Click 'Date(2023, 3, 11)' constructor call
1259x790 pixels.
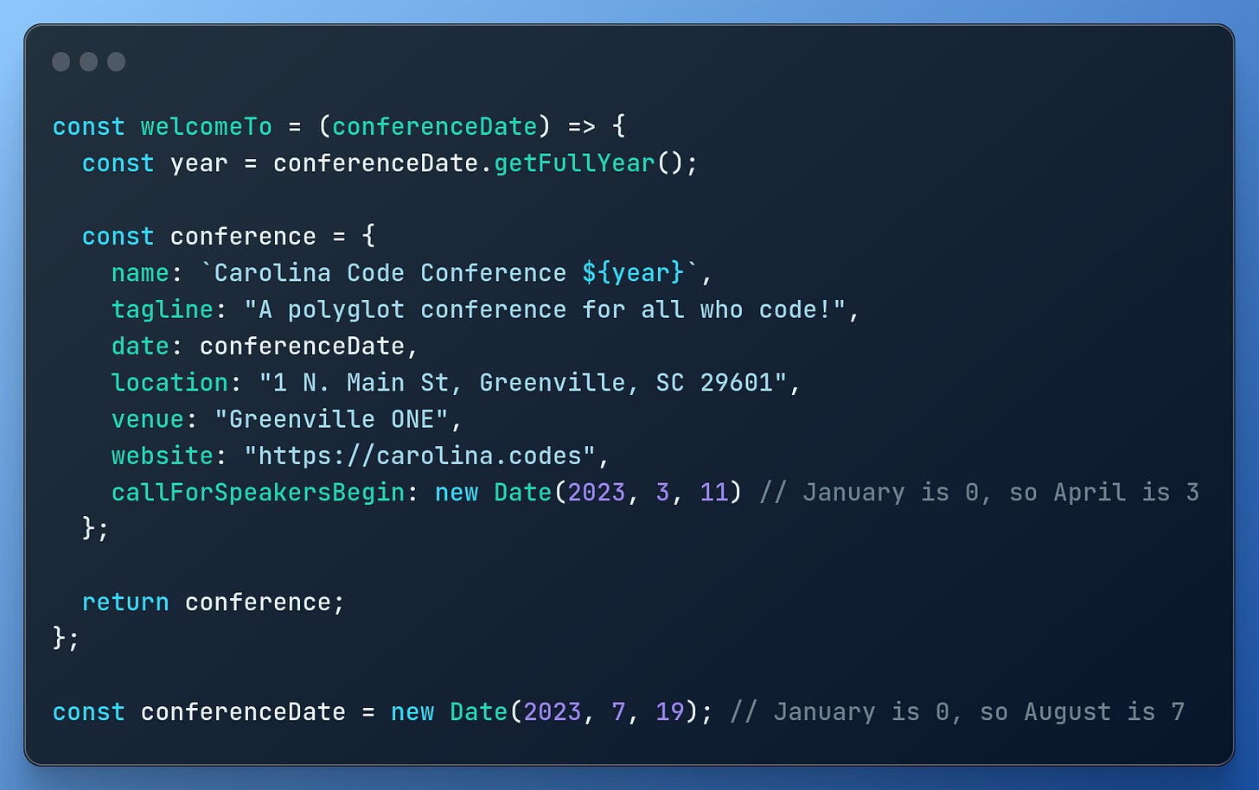pos(617,492)
